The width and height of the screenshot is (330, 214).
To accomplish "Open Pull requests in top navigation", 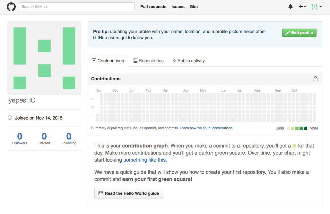I will (153, 7).
